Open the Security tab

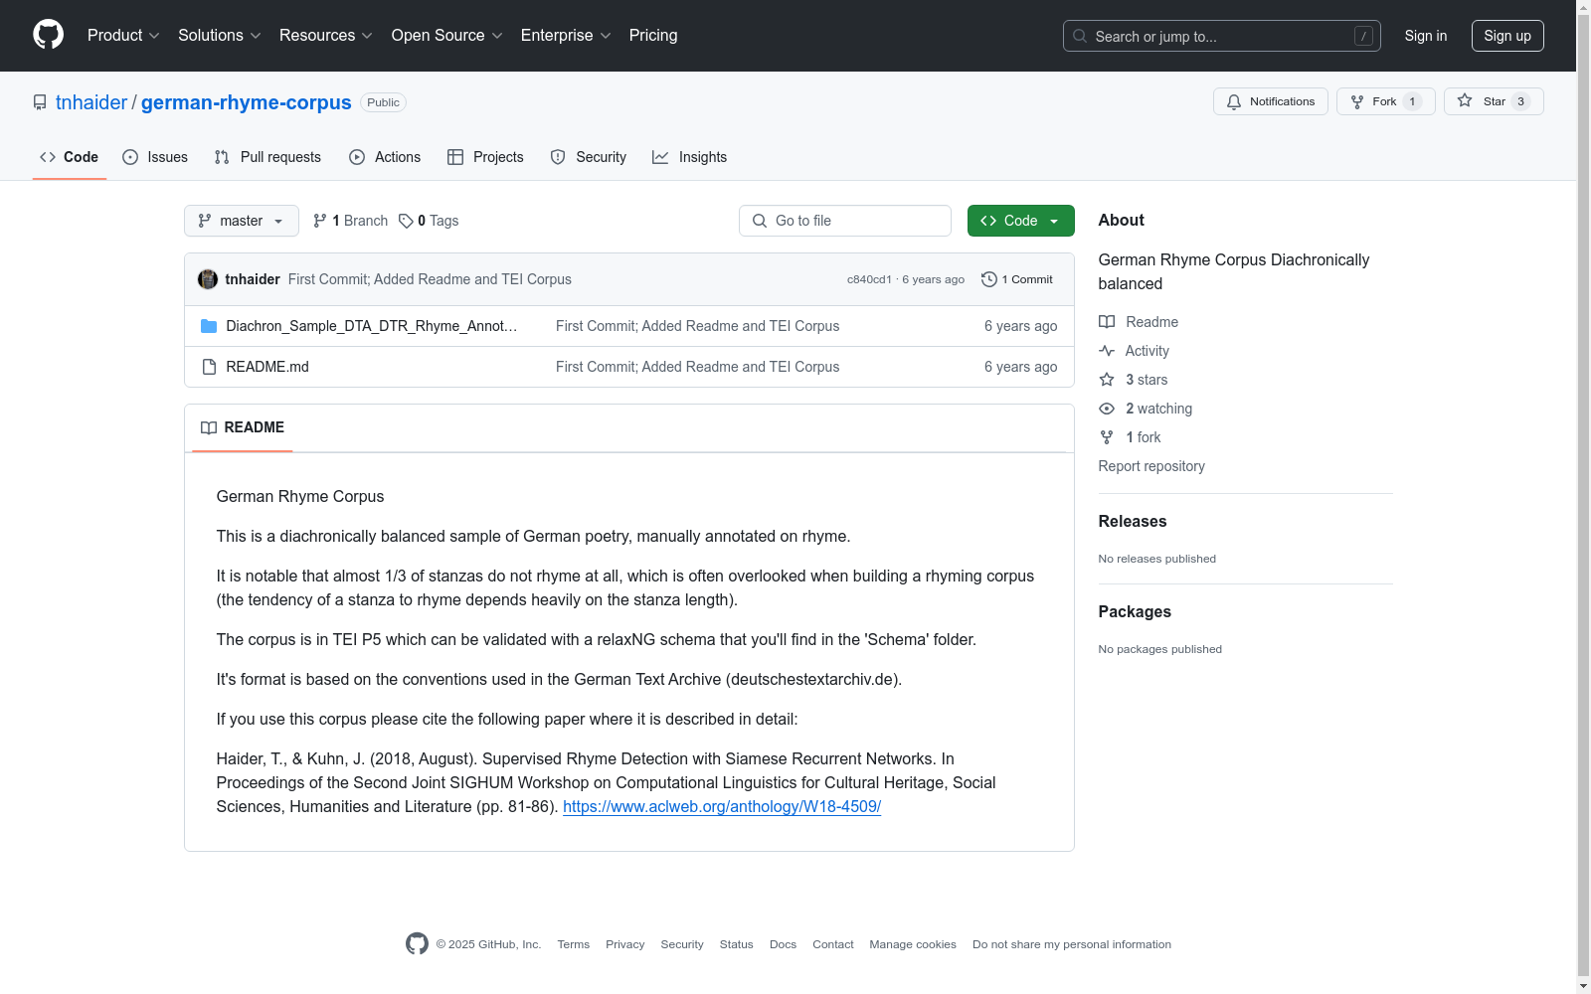tap(589, 157)
